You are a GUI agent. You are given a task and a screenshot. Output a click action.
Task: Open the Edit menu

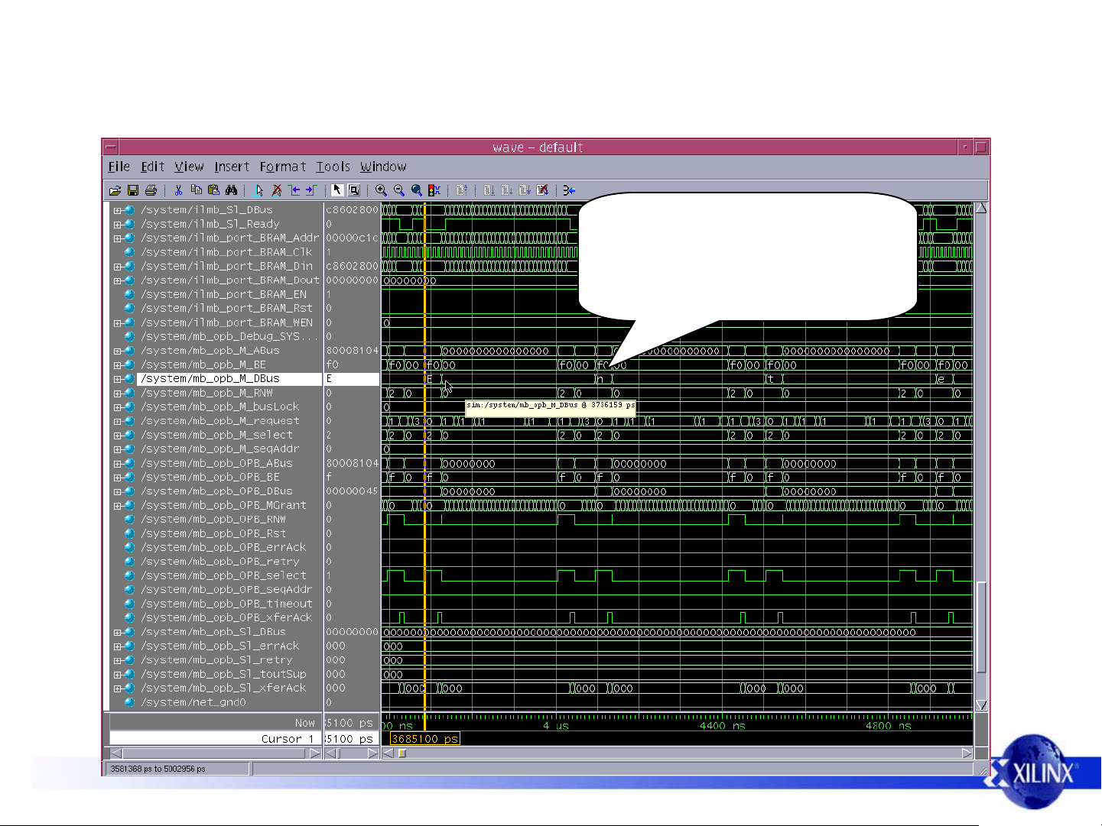click(x=152, y=167)
